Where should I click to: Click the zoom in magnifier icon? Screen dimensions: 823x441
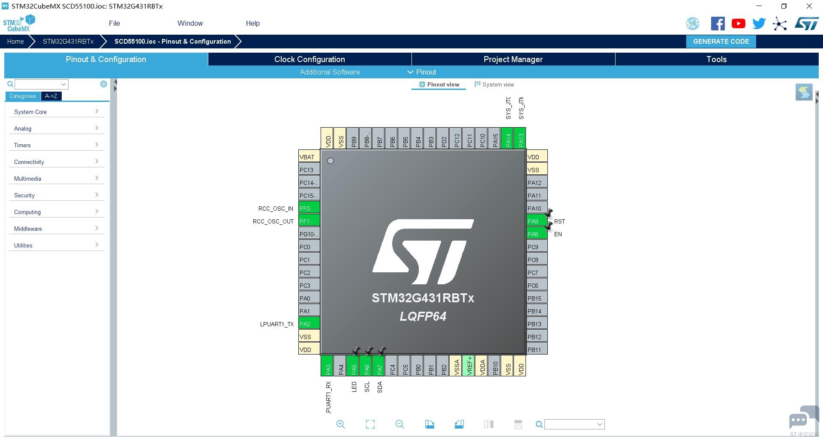(x=340, y=424)
